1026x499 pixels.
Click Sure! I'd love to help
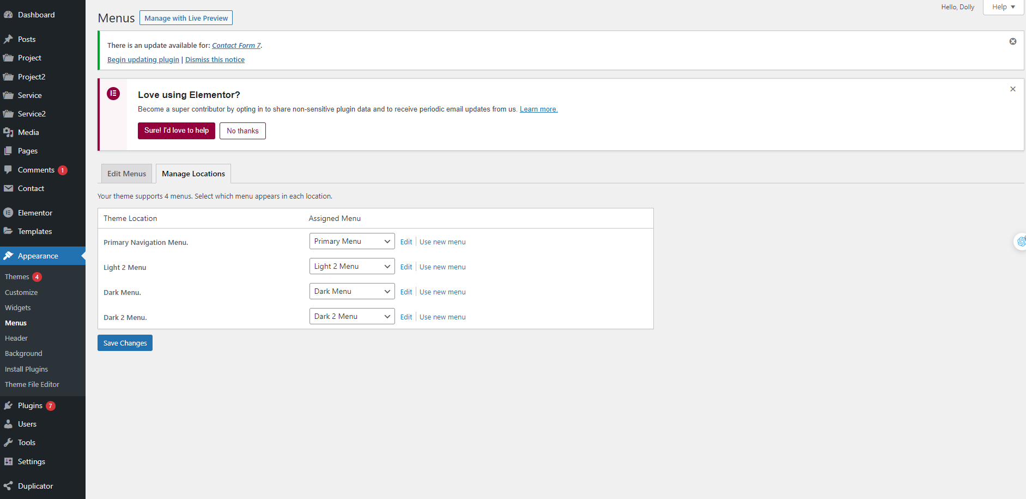tap(177, 131)
